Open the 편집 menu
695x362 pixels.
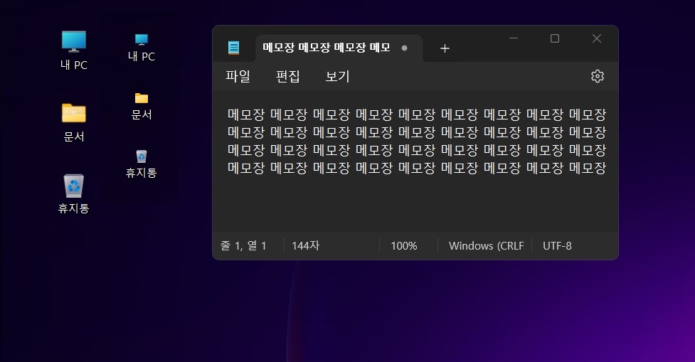(287, 76)
